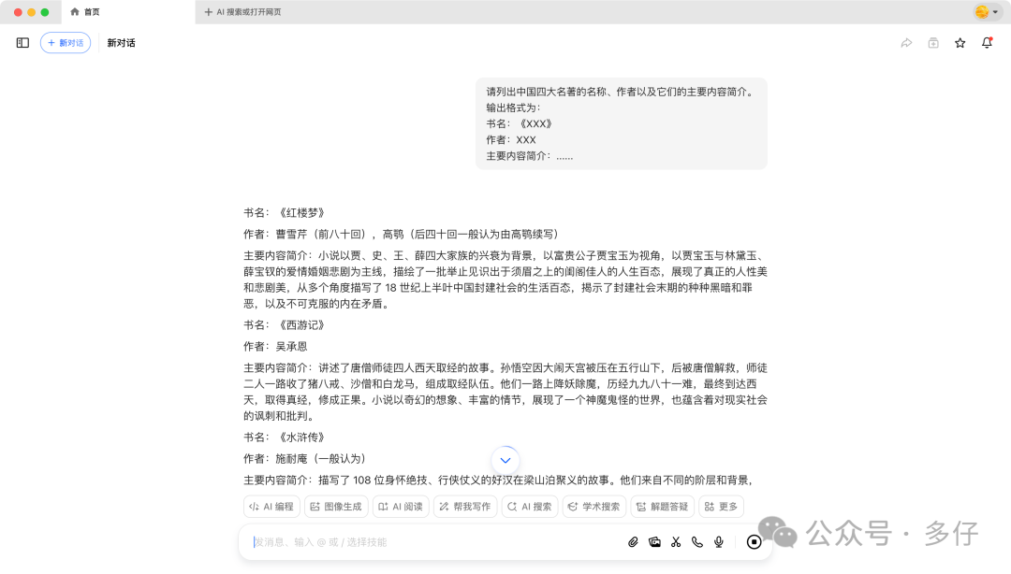Click the text 书名：《红楼梦》
Viewport: 1011px width, 574px height.
[285, 212]
